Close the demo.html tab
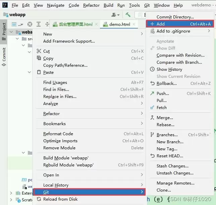Viewport: 216px width, 205px height. 134,24
